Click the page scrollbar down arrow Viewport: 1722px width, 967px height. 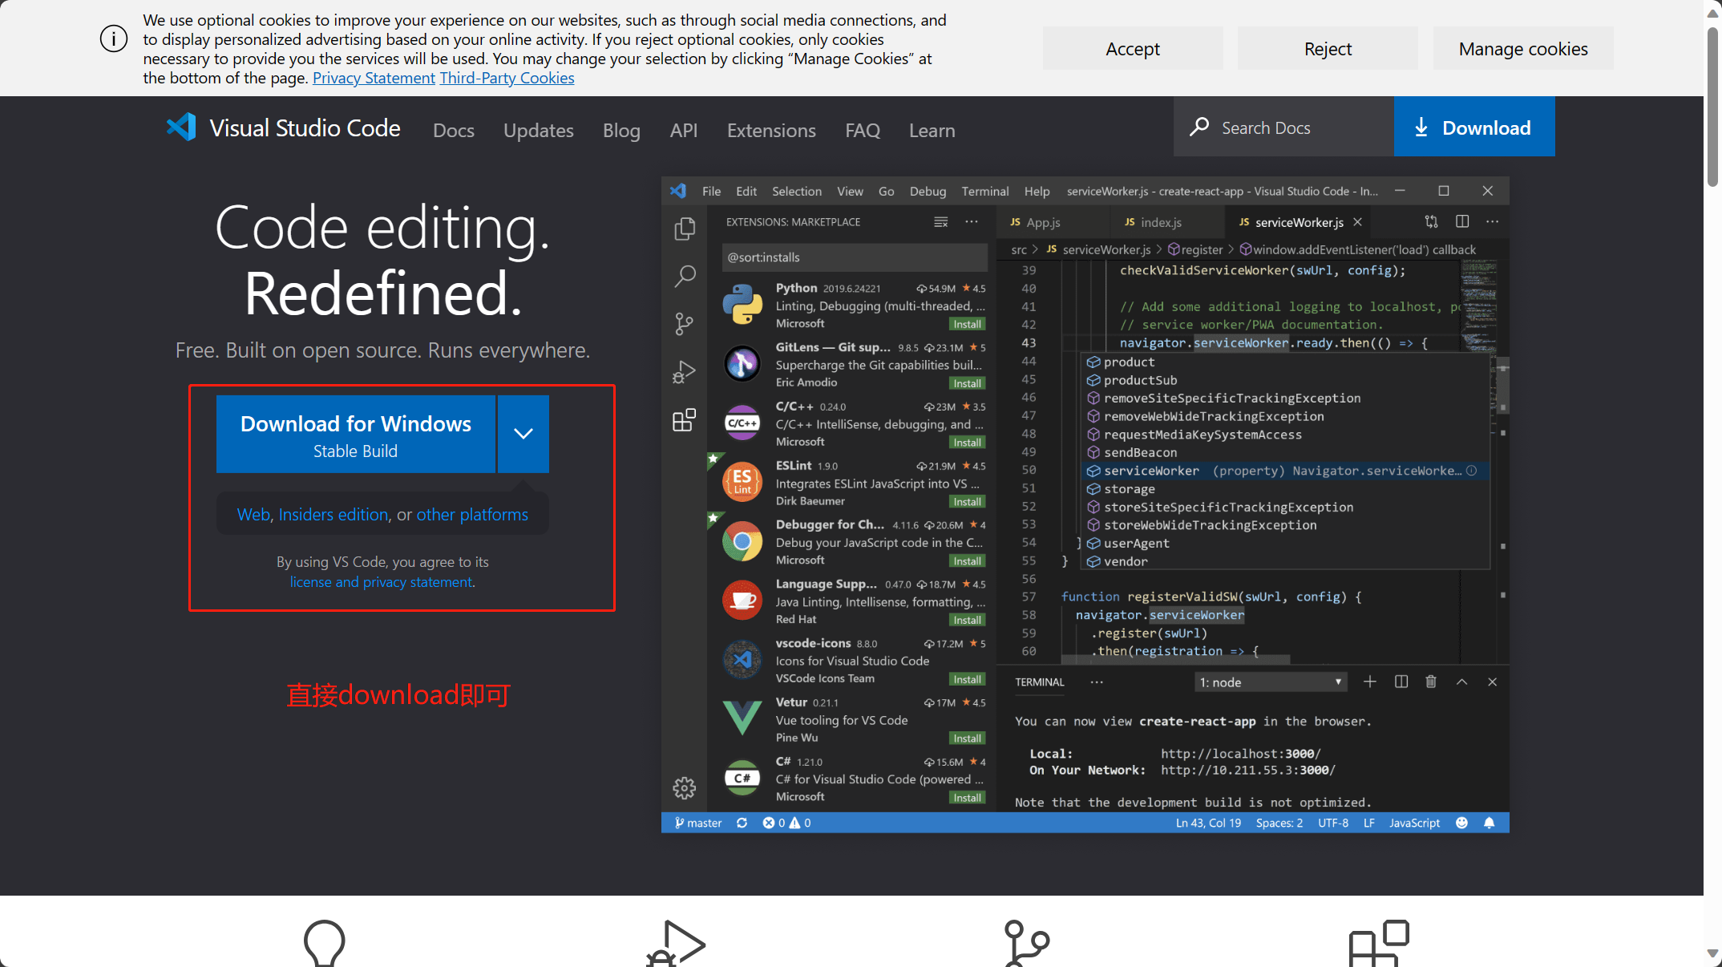tap(1713, 953)
